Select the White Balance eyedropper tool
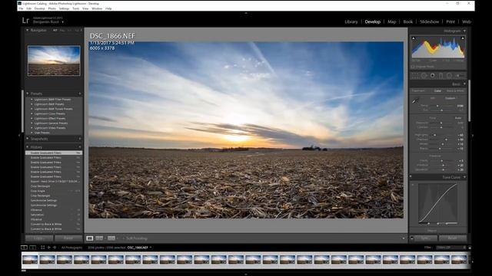 pyautogui.click(x=415, y=100)
